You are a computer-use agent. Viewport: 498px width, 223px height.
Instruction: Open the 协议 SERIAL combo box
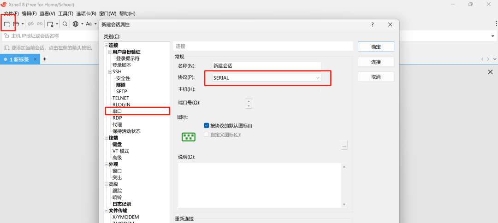point(267,78)
